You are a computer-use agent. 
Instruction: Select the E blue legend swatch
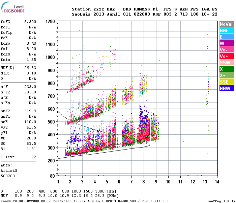click(227, 37)
